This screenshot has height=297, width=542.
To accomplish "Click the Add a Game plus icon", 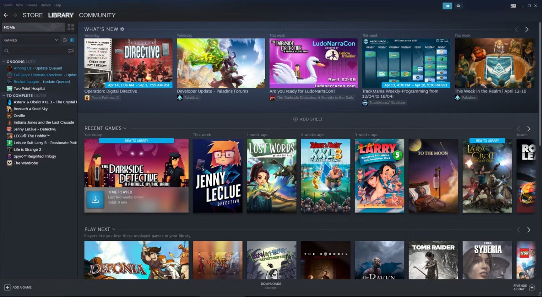I will point(7,287).
